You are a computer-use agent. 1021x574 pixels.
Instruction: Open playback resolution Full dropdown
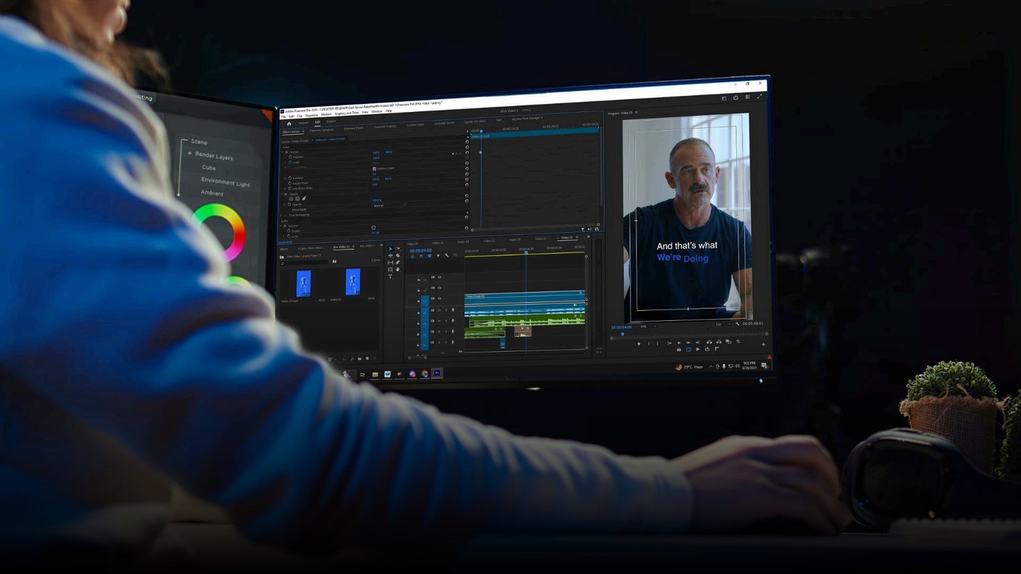click(x=723, y=324)
